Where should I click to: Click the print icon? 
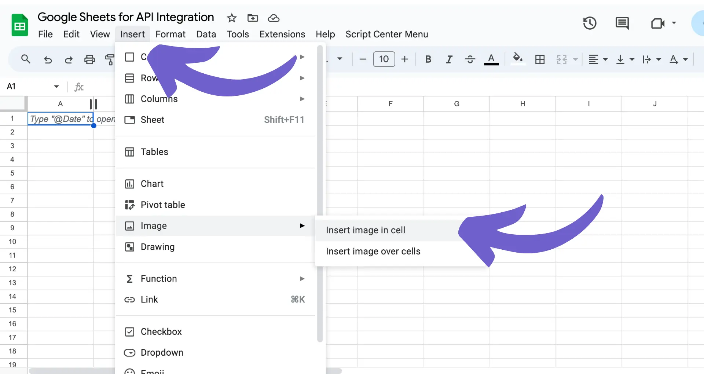tap(89, 59)
